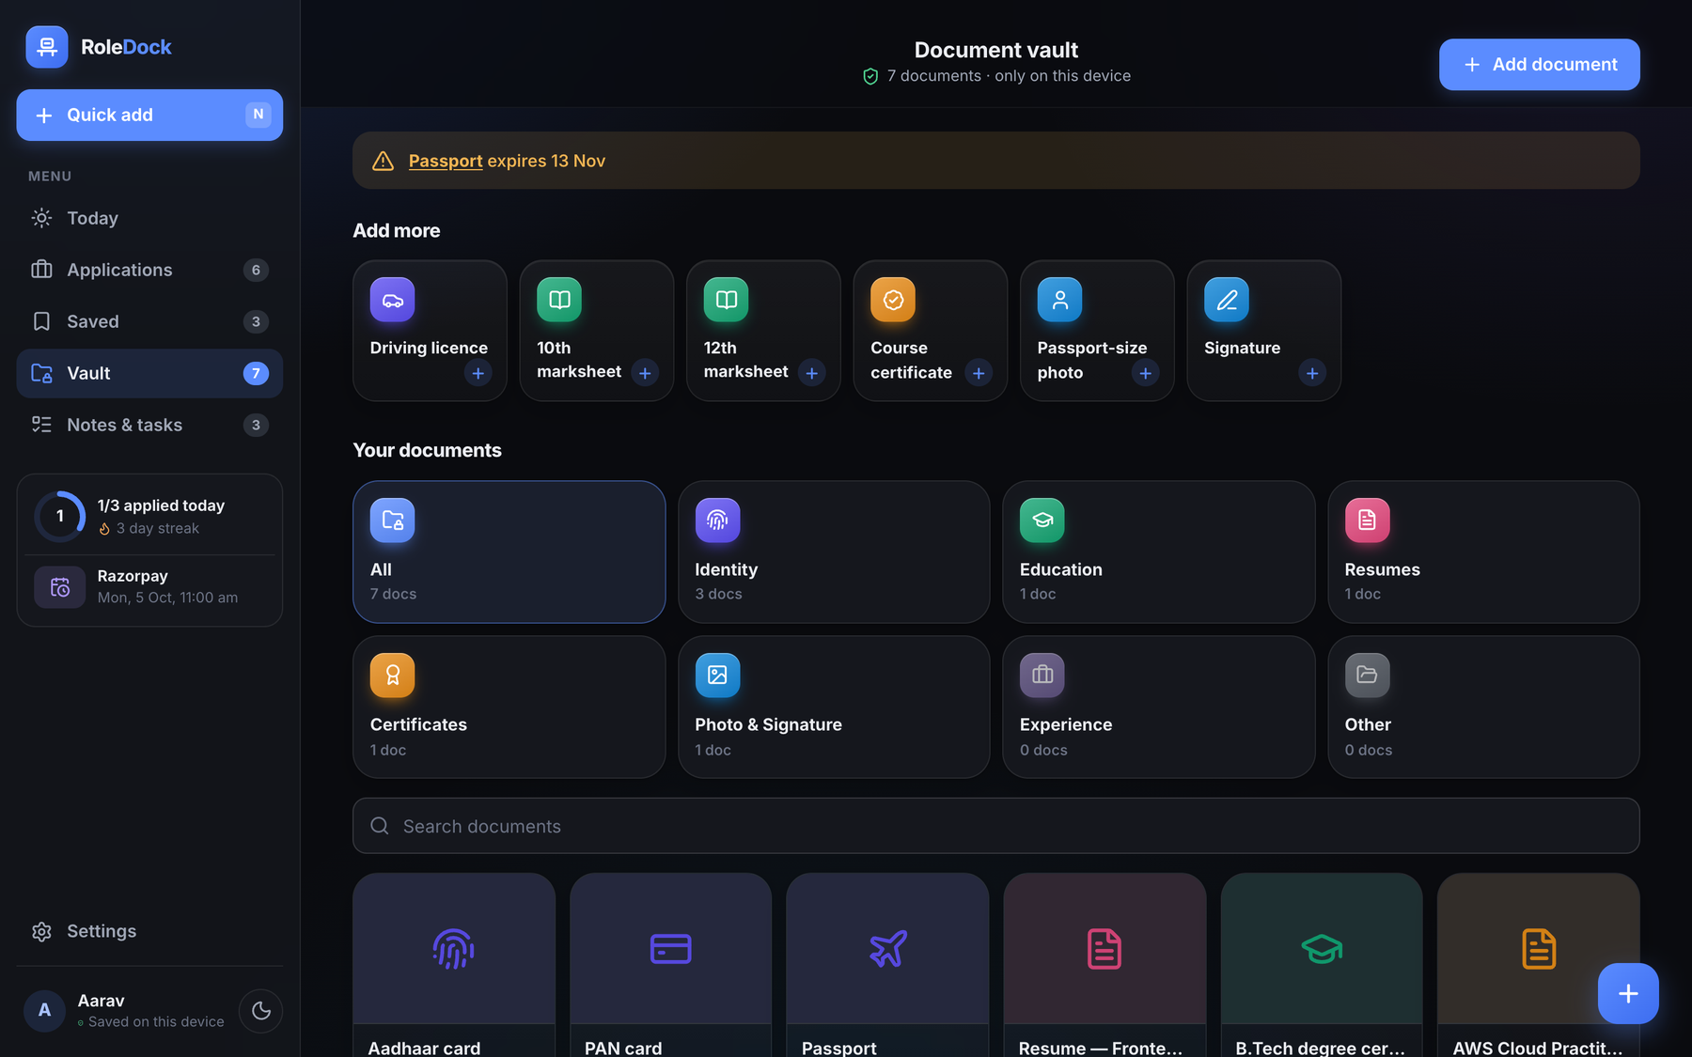
Task: Select the Photo & Signature category
Action: tap(834, 707)
